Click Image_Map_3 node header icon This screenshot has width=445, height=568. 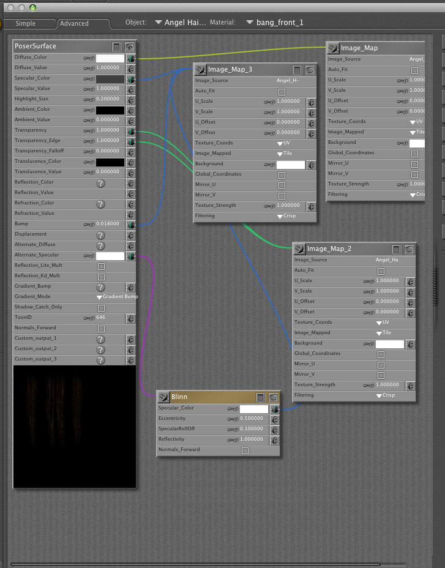[200, 69]
